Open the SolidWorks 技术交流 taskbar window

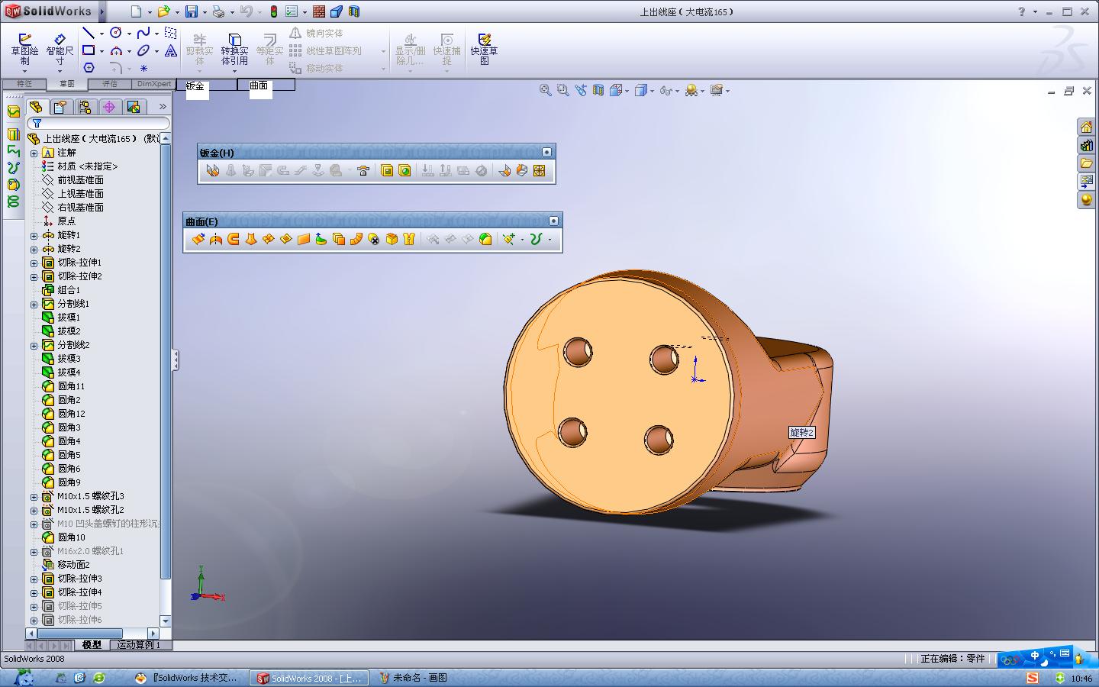click(x=189, y=678)
